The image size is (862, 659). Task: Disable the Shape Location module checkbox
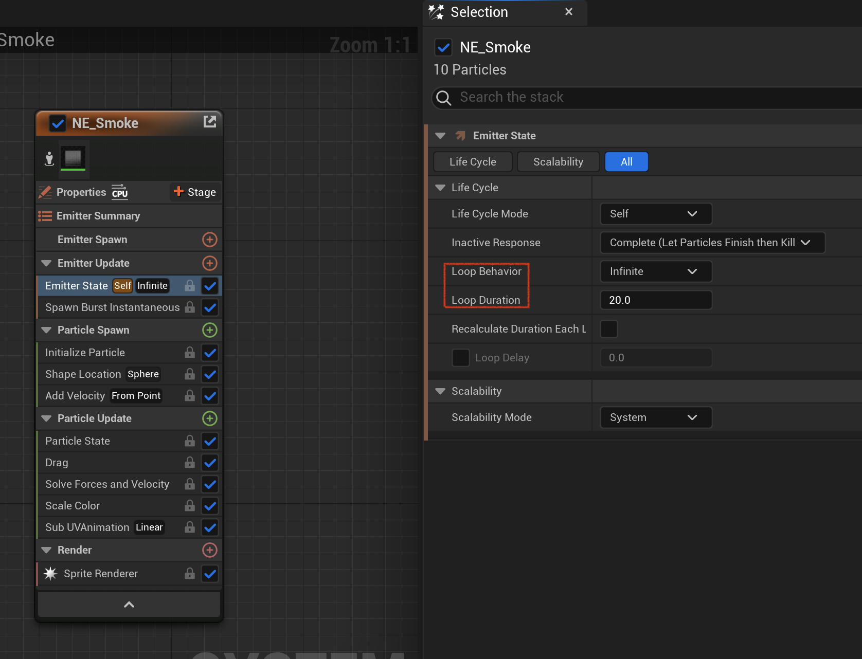(210, 374)
